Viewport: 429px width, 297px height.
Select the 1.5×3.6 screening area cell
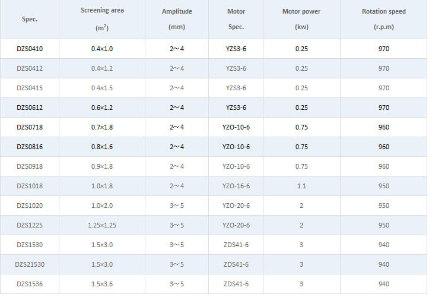click(102, 284)
